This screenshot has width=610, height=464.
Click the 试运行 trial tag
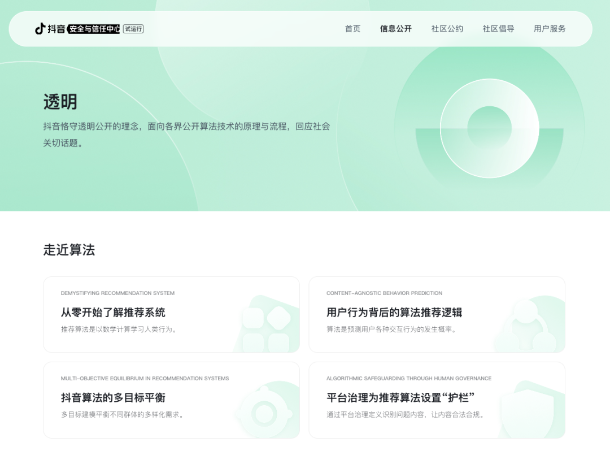tap(133, 29)
